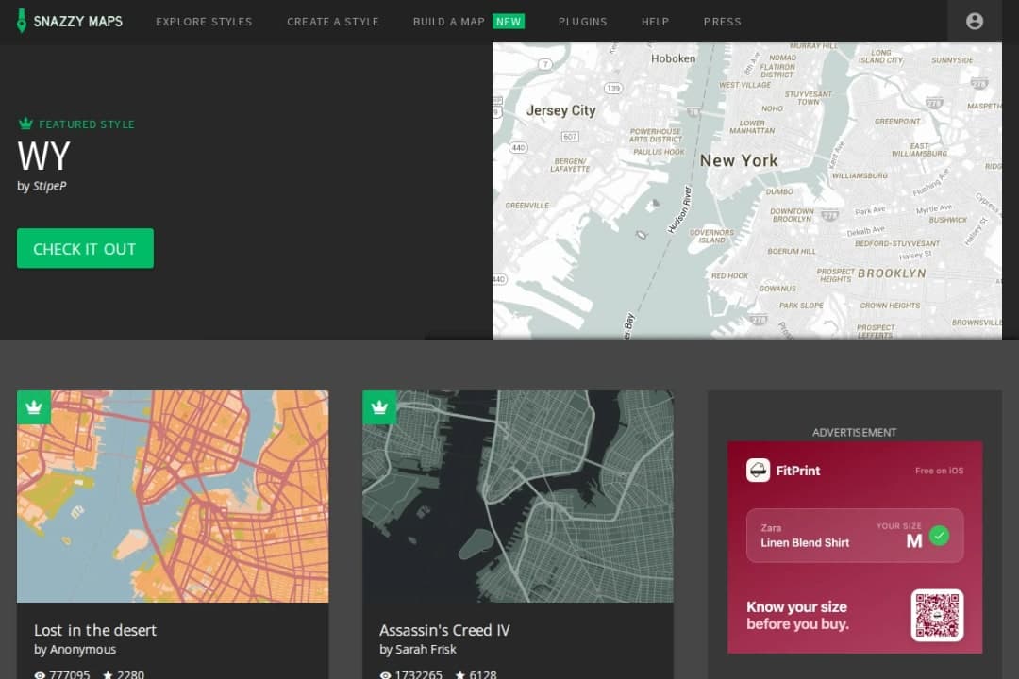
Task: Open Explore Styles menu
Action: 204,22
